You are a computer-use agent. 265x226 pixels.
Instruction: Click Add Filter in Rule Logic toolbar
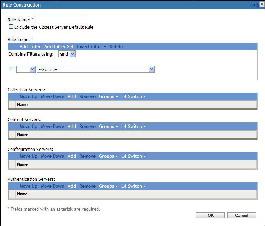point(30,46)
